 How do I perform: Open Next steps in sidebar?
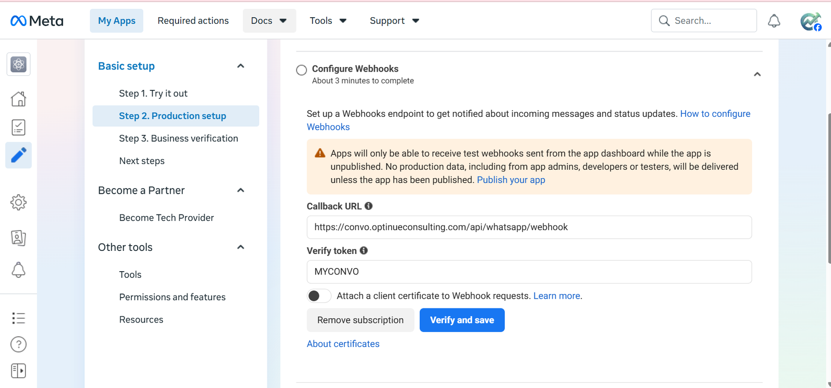[x=142, y=161]
